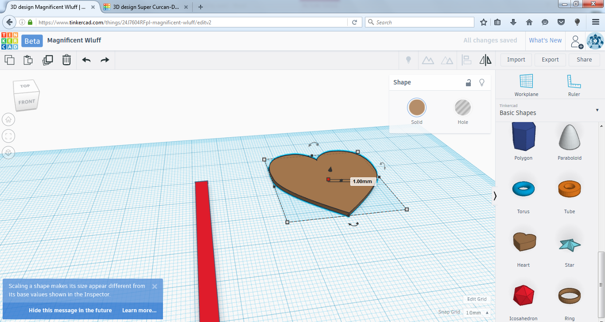Click the view cube TOP face
Viewport: 605px width, 322px height.
[25, 86]
